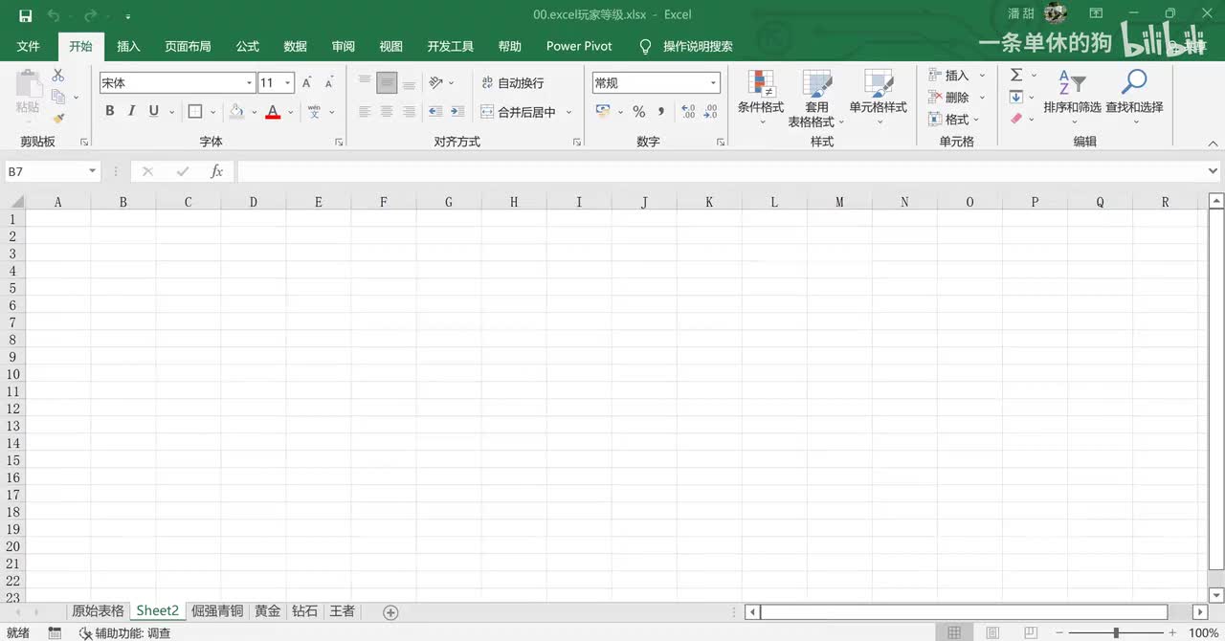Viewport: 1225px width, 641px height.
Task: Open the font color dropdown arrow
Action: click(290, 112)
